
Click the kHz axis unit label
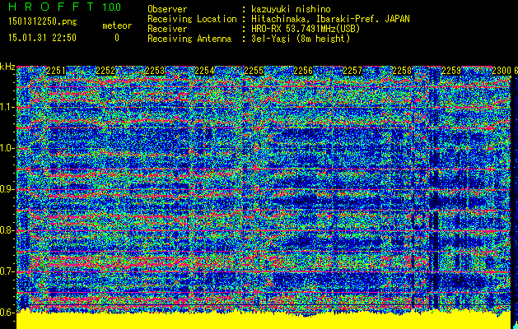coord(7,67)
